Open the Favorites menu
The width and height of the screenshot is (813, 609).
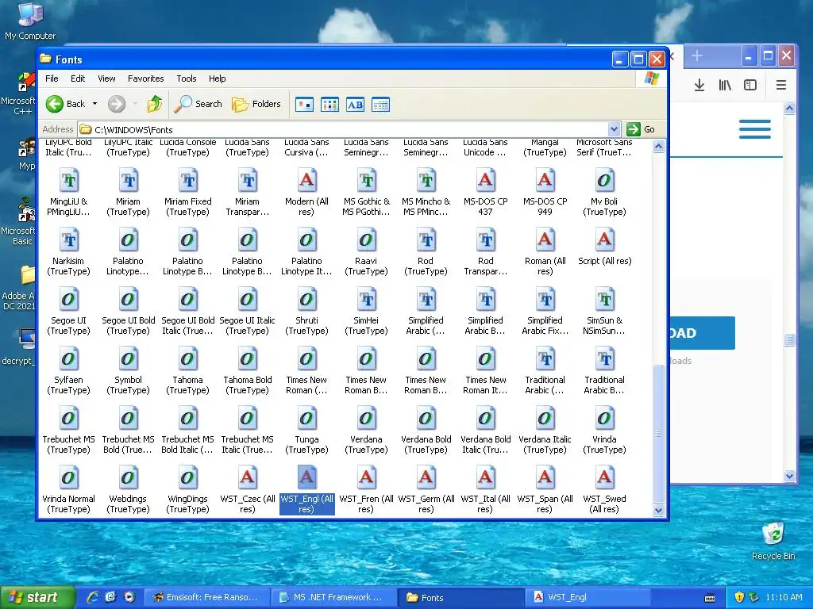(146, 79)
